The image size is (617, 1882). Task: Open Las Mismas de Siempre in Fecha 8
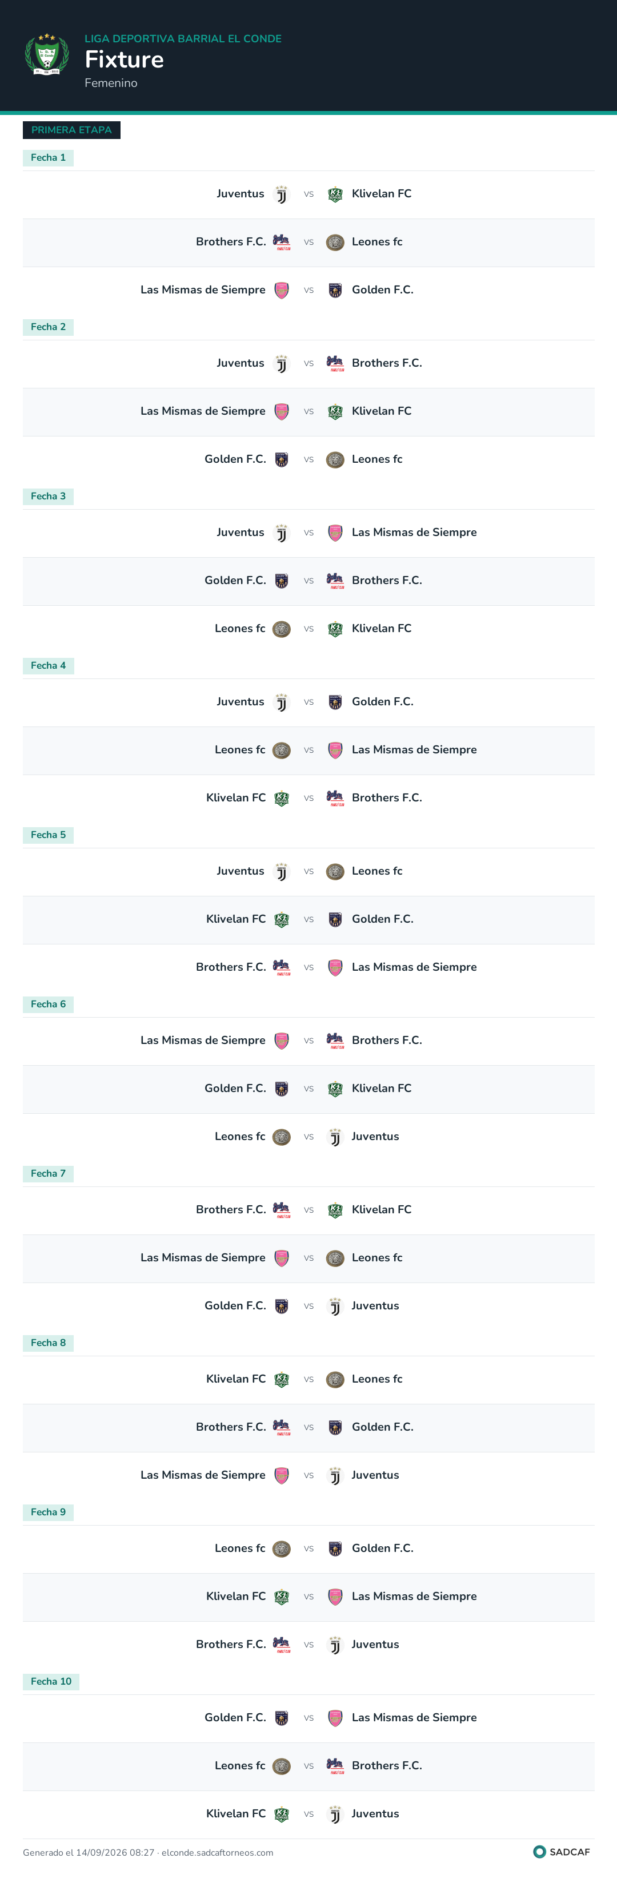tap(203, 1475)
